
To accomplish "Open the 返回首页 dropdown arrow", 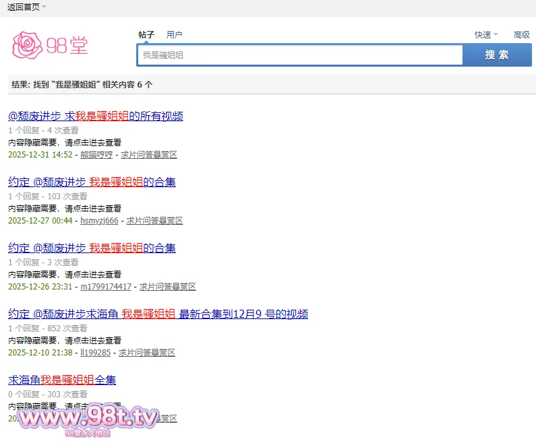I will pos(44,7).
